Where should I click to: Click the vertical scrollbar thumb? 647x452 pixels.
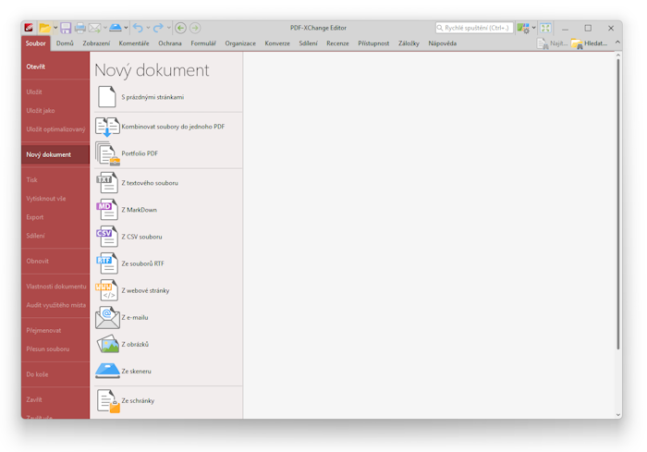pos(617,204)
